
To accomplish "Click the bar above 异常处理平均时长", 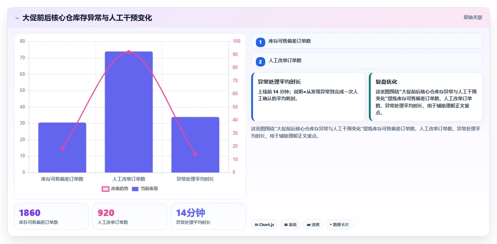I will [195, 145].
